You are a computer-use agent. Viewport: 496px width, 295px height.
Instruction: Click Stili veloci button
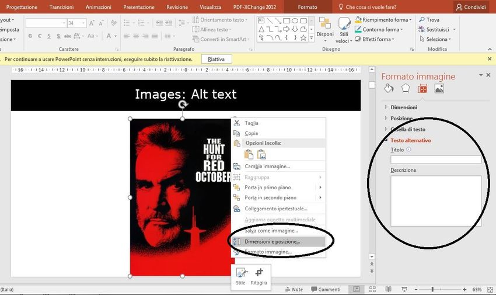click(x=344, y=30)
